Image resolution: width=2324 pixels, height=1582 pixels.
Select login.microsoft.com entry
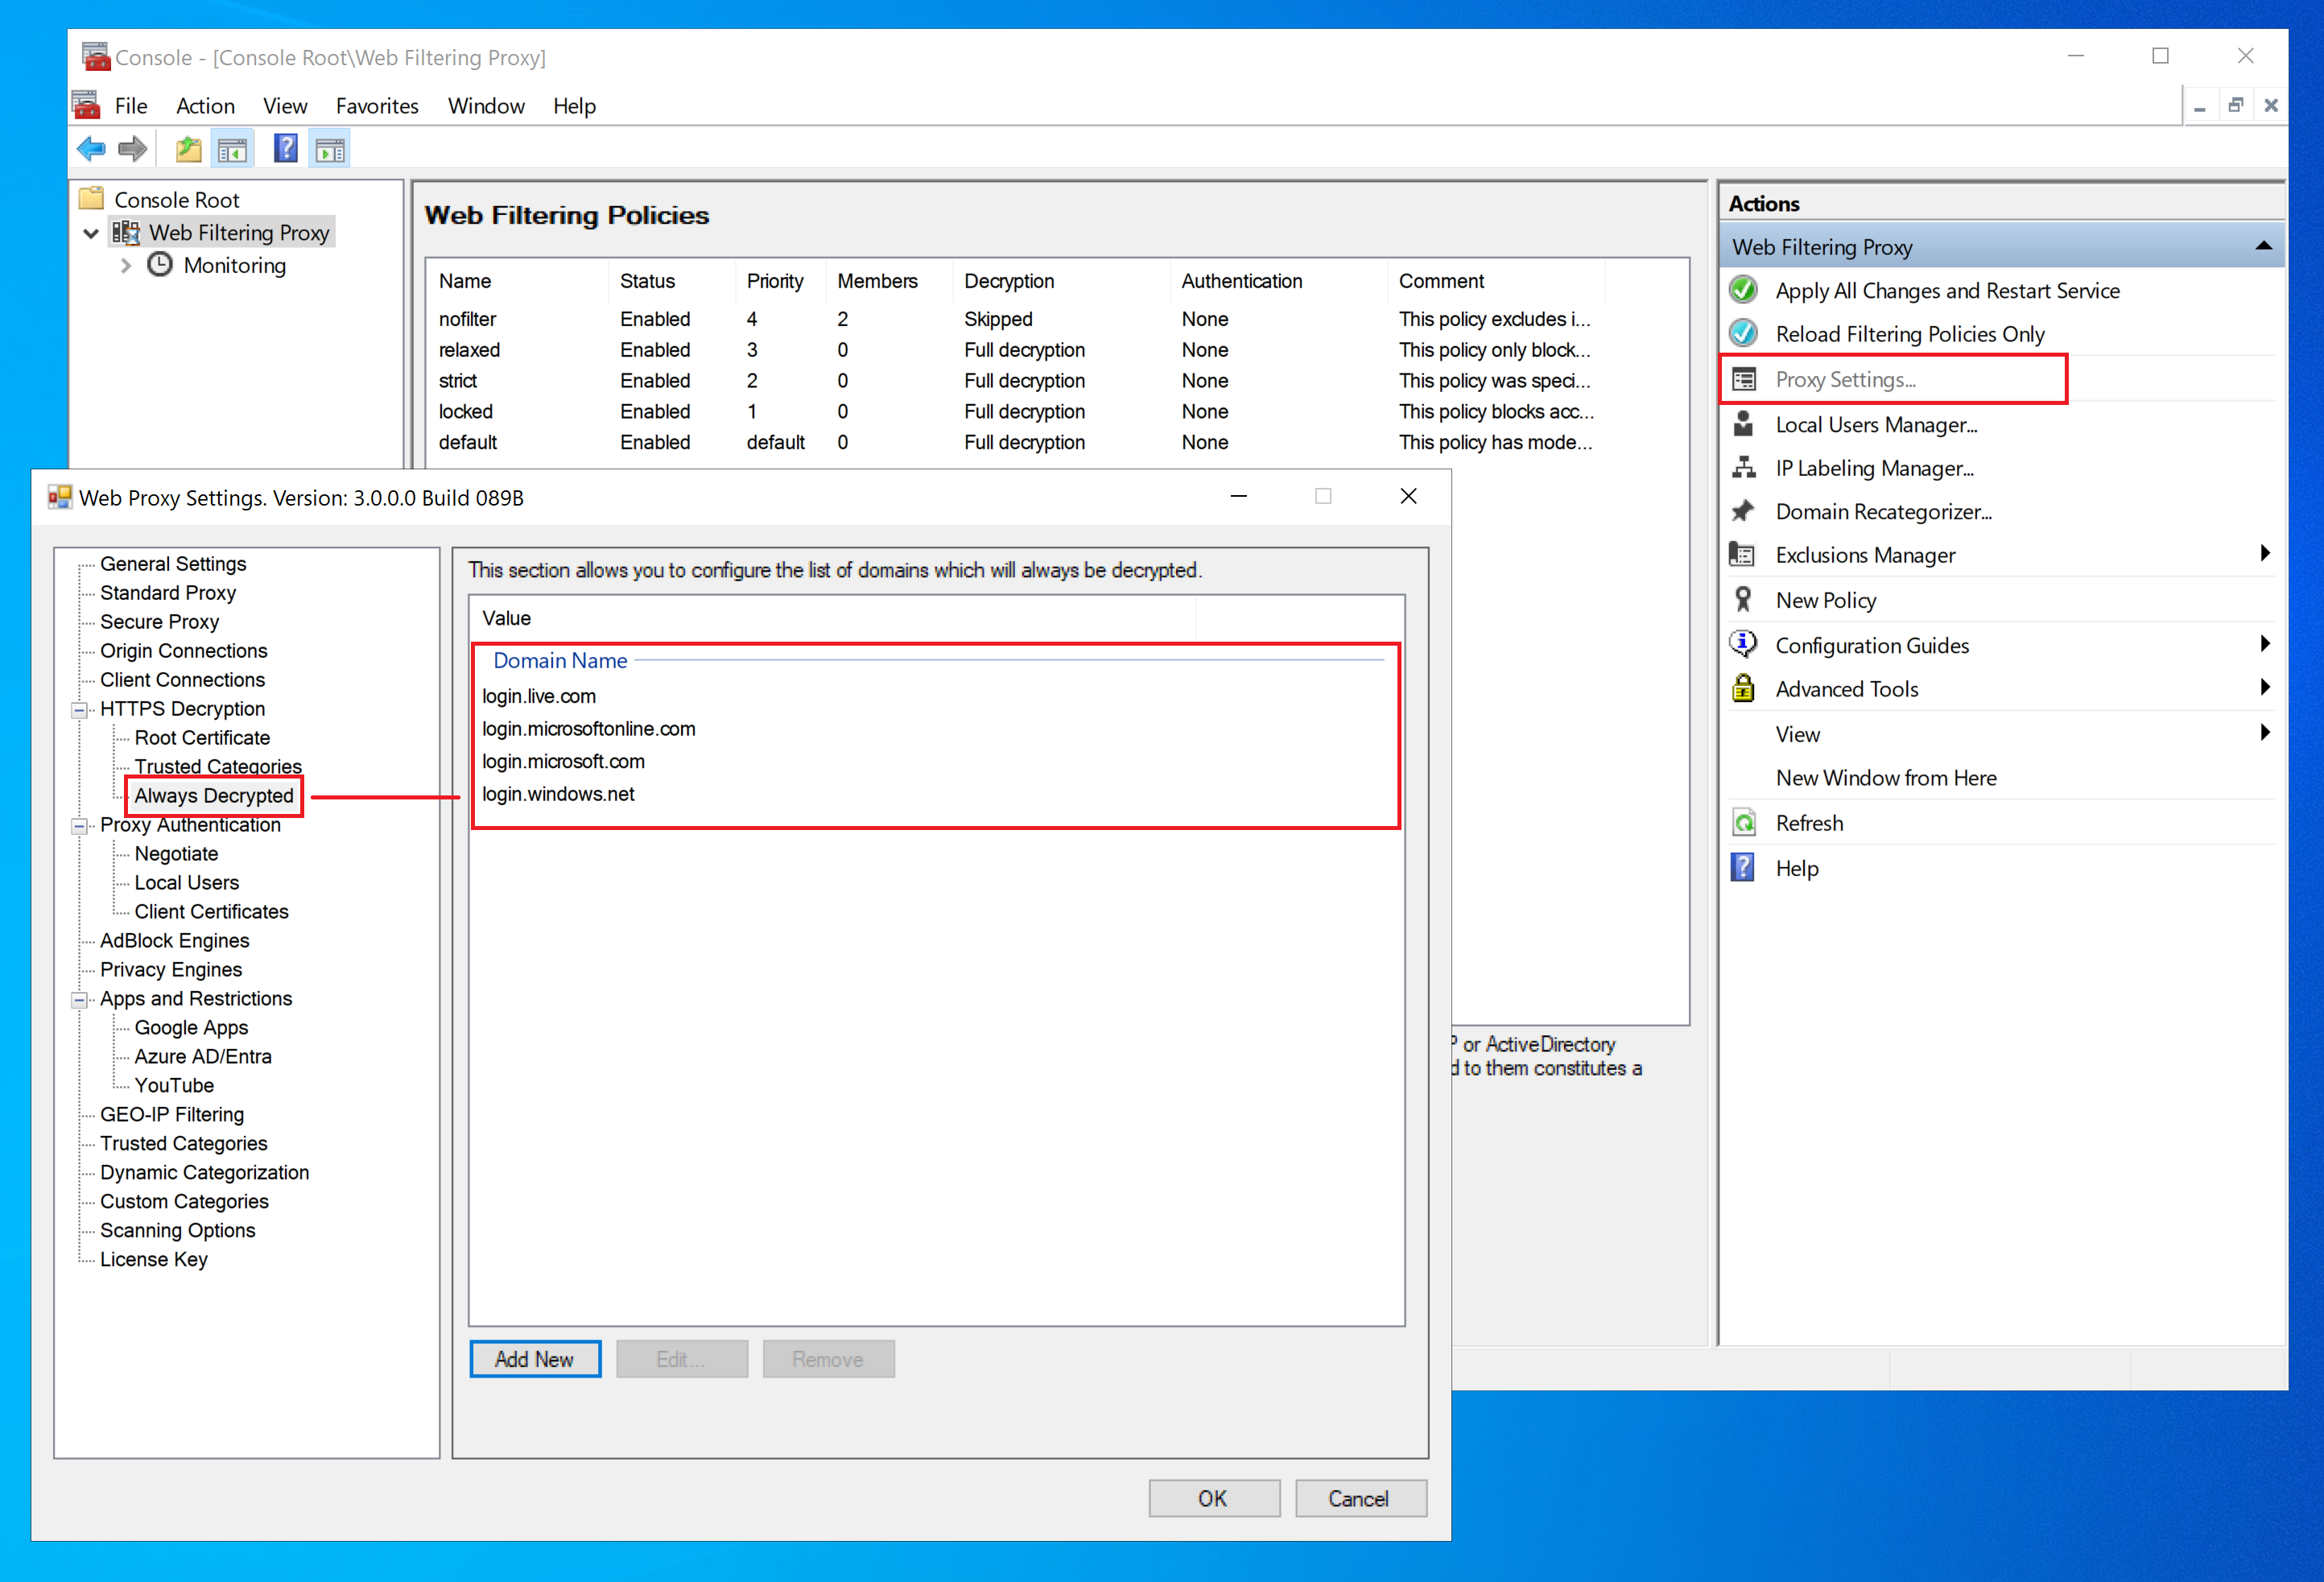pos(563,761)
